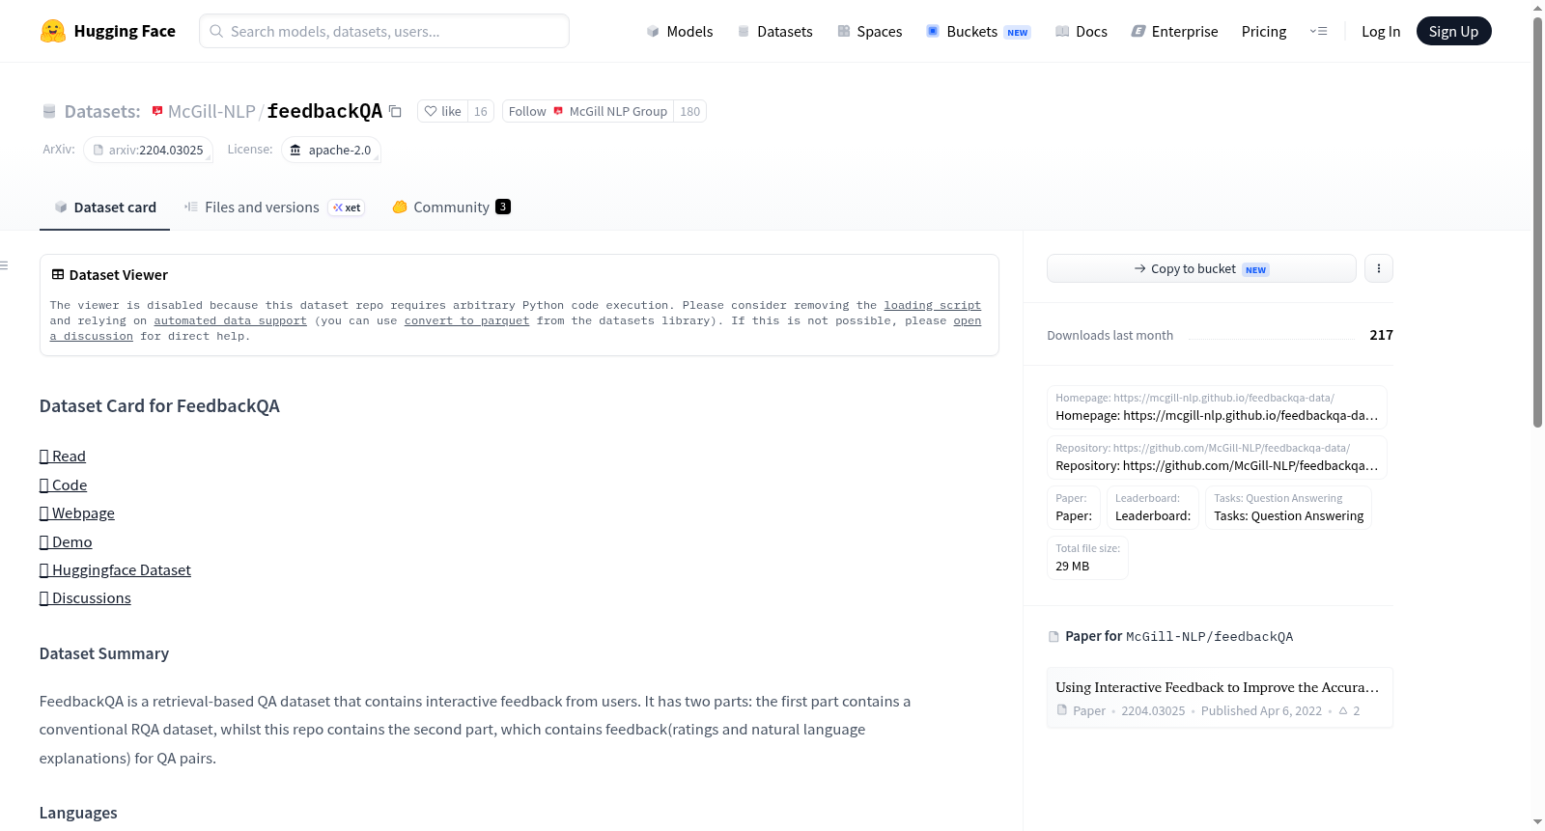This screenshot has width=1545, height=831.
Task: Open Enterprise page
Action: pyautogui.click(x=1174, y=31)
